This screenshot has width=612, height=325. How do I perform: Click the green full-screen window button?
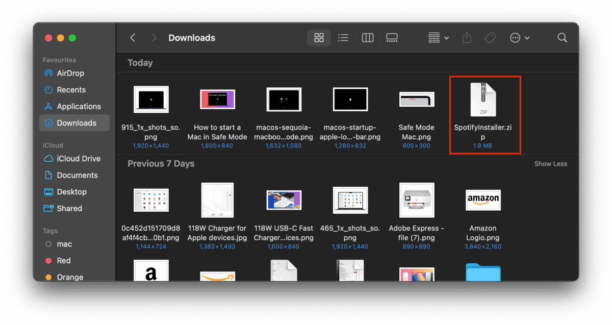(x=72, y=38)
